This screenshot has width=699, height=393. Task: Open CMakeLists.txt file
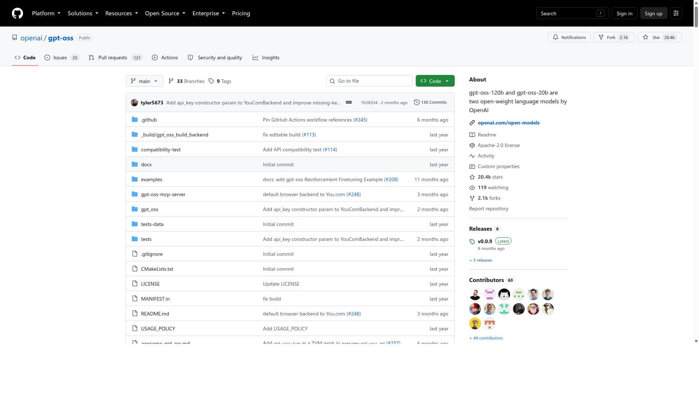157,269
